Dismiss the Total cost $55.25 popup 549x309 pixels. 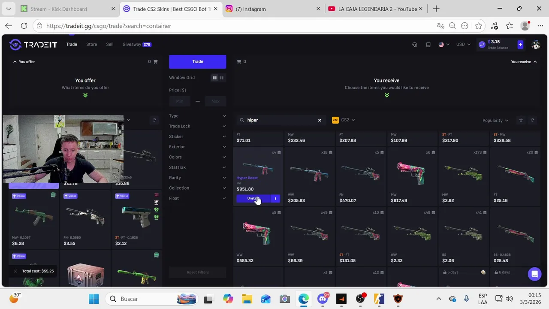coord(15,271)
